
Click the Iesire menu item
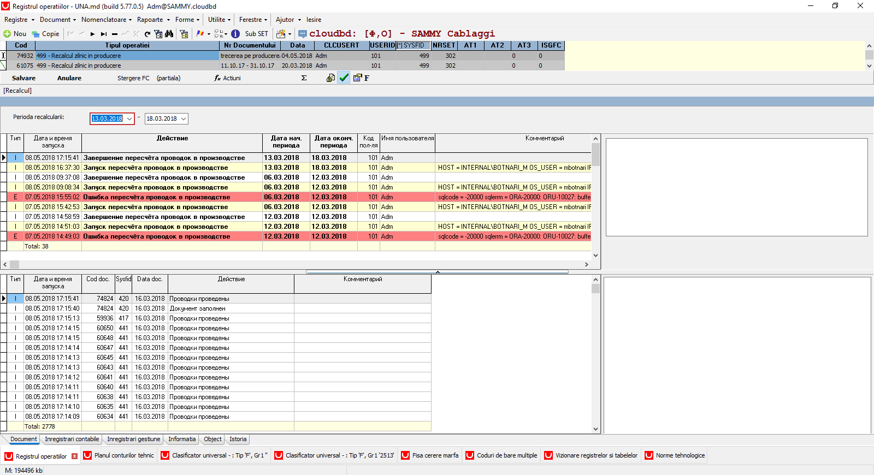314,20
